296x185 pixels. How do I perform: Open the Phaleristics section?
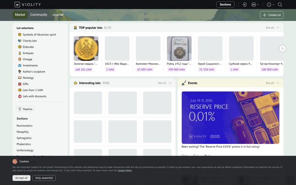point(23,144)
